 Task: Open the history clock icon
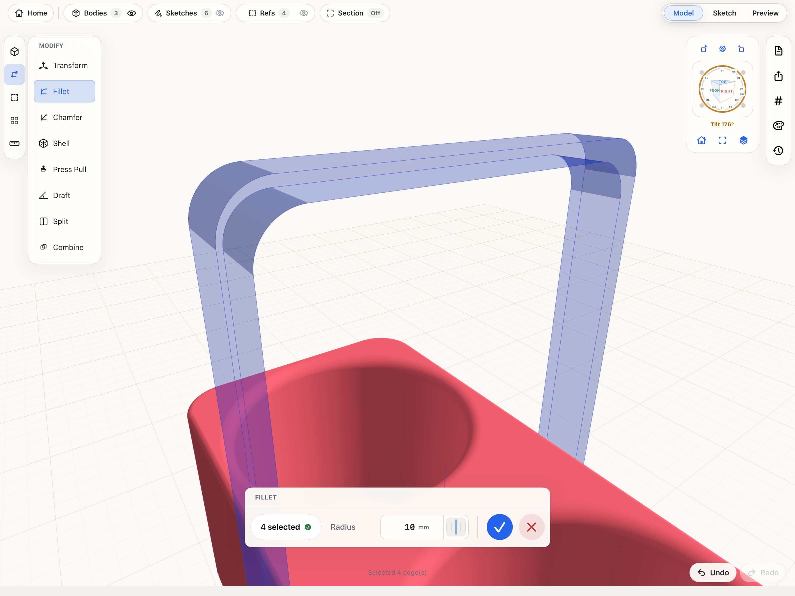pos(778,150)
